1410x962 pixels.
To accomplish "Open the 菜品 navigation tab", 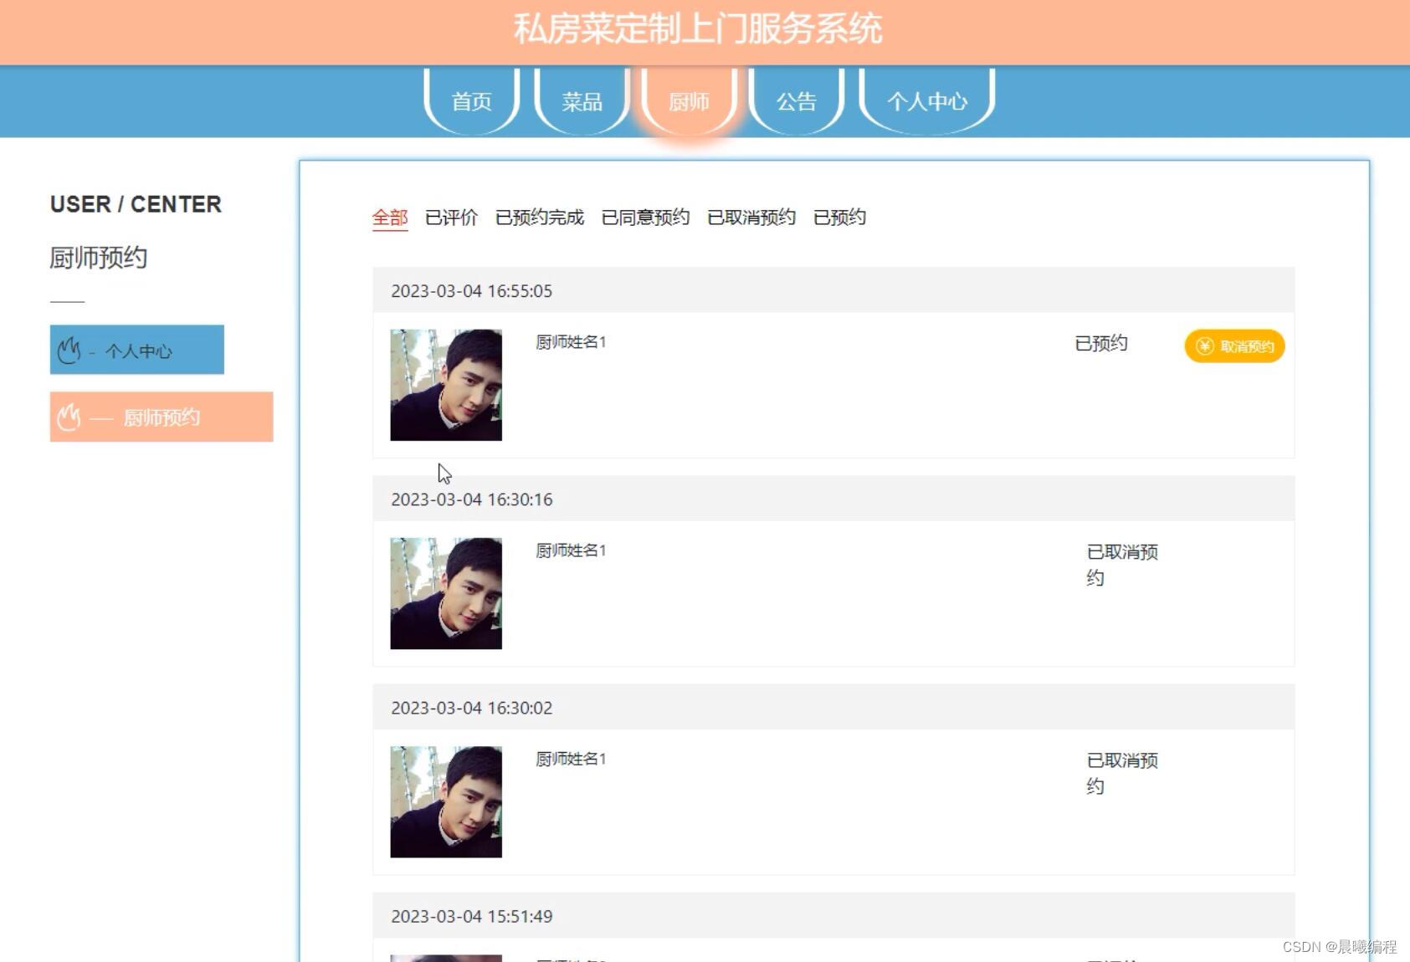I will click(582, 101).
